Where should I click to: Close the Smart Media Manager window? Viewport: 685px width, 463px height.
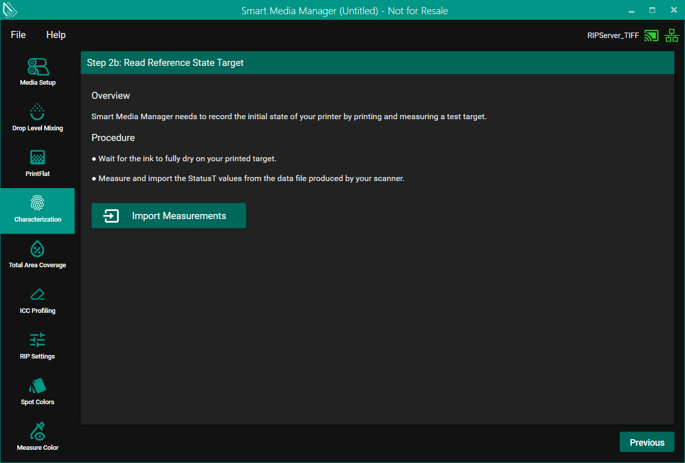tap(674, 10)
